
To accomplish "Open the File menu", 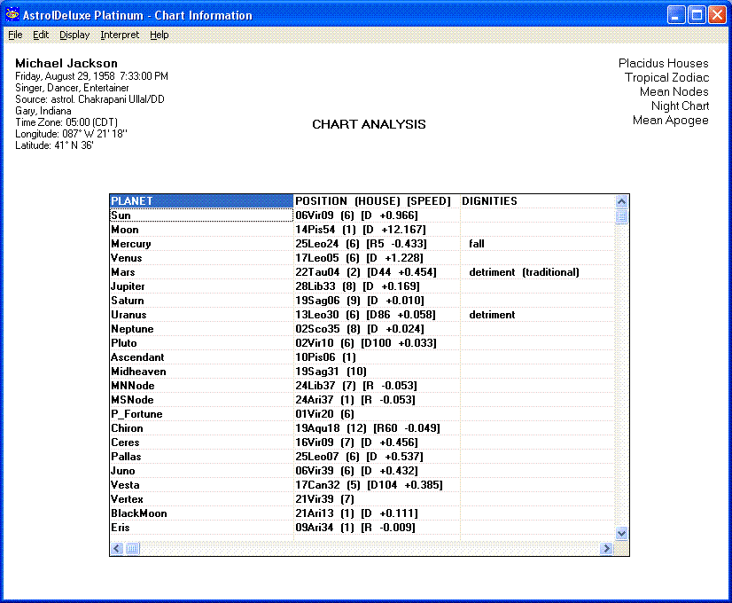I will coord(15,35).
